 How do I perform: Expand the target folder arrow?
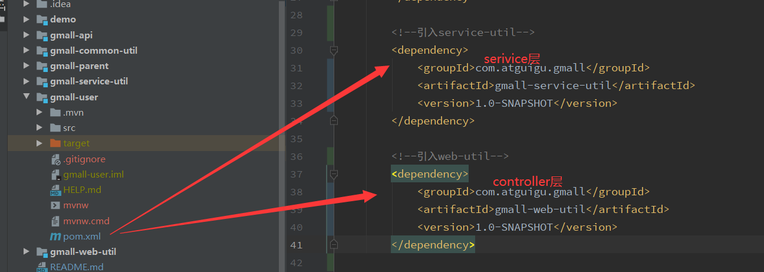39,143
